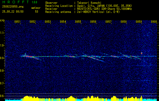Screen dimensions: 159x101
Task: Click the 0858 time marker
Action: 124,22
